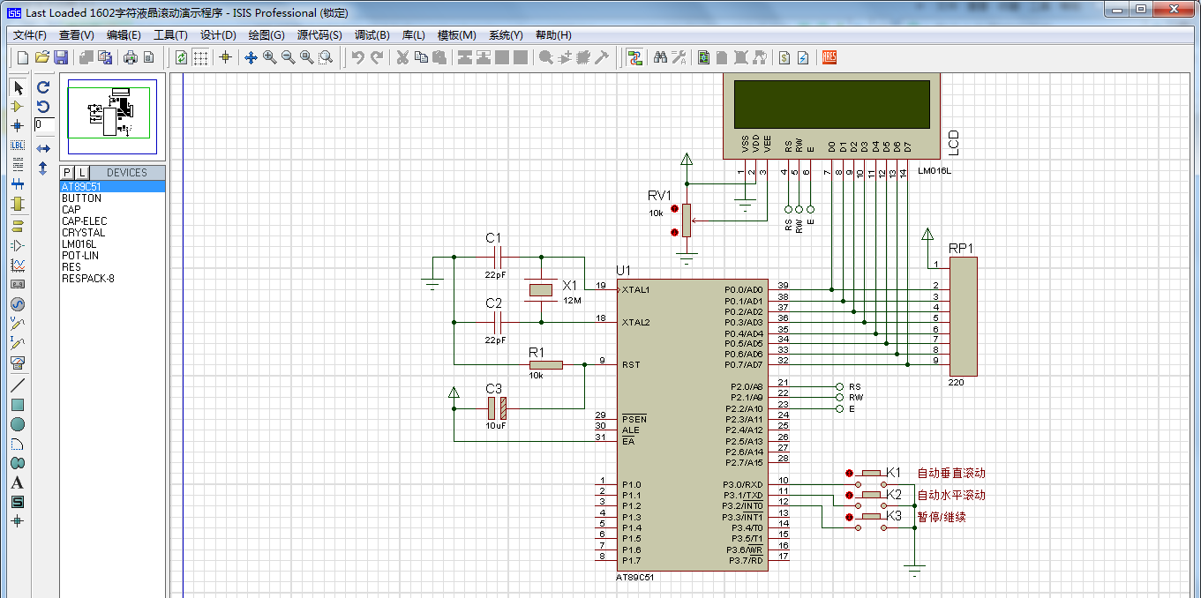Click the L library manage button
This screenshot has width=1201, height=598.
[x=81, y=172]
